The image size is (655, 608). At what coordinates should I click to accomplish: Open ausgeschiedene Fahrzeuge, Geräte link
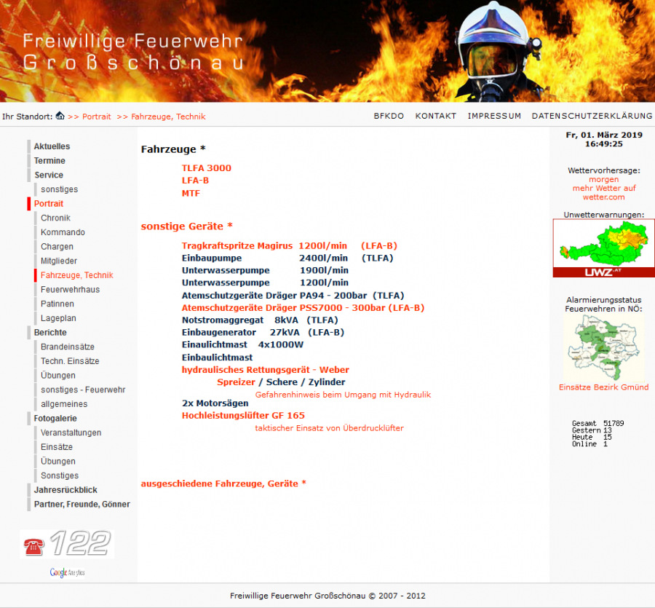coord(223,484)
